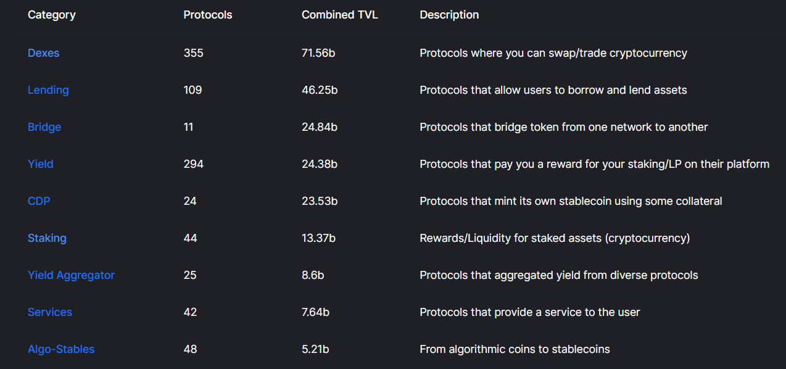Click the 71.56b TVL value for Dexes
Image resolution: width=786 pixels, height=369 pixels.
coord(318,53)
